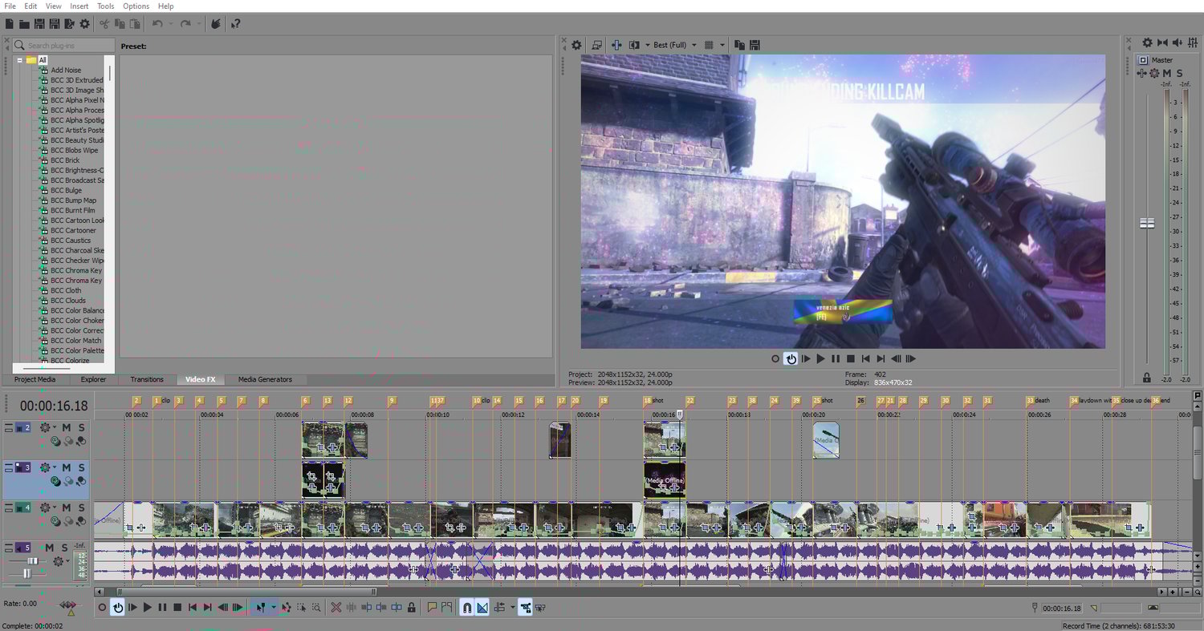Open the Undo history dropdown arrow
The image size is (1204, 631).
click(171, 24)
